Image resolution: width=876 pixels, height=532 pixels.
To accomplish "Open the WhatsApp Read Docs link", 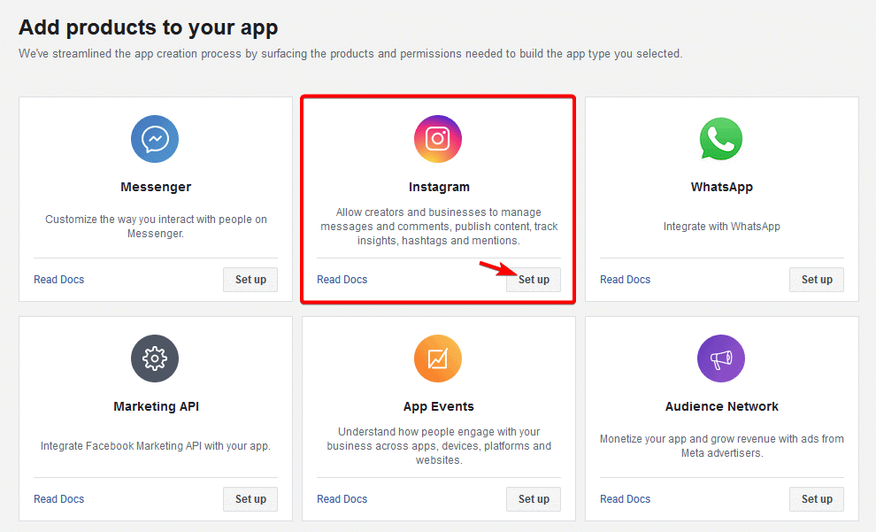I will [x=625, y=279].
